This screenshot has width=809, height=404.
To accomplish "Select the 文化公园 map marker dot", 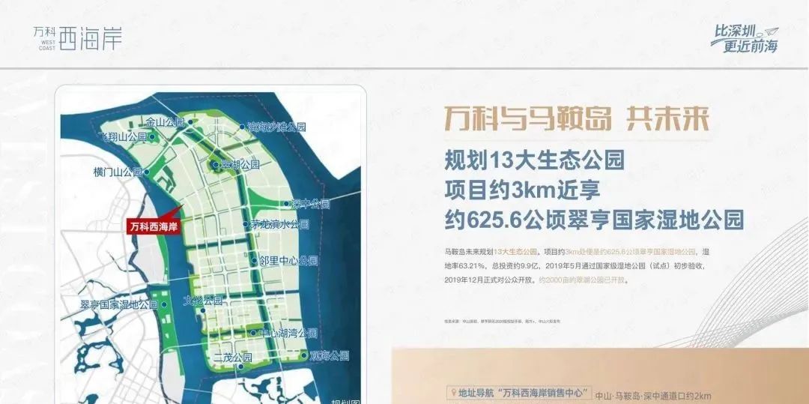I will (203, 310).
